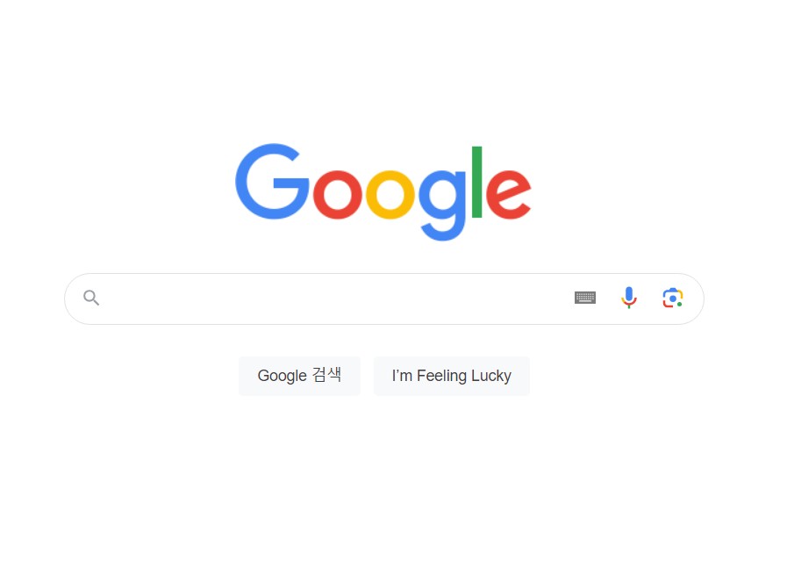Click the magnifying glass search icon

[91, 298]
